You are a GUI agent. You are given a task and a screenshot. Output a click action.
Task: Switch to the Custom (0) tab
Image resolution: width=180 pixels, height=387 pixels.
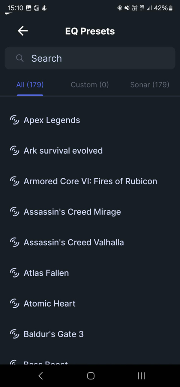[x=90, y=85]
